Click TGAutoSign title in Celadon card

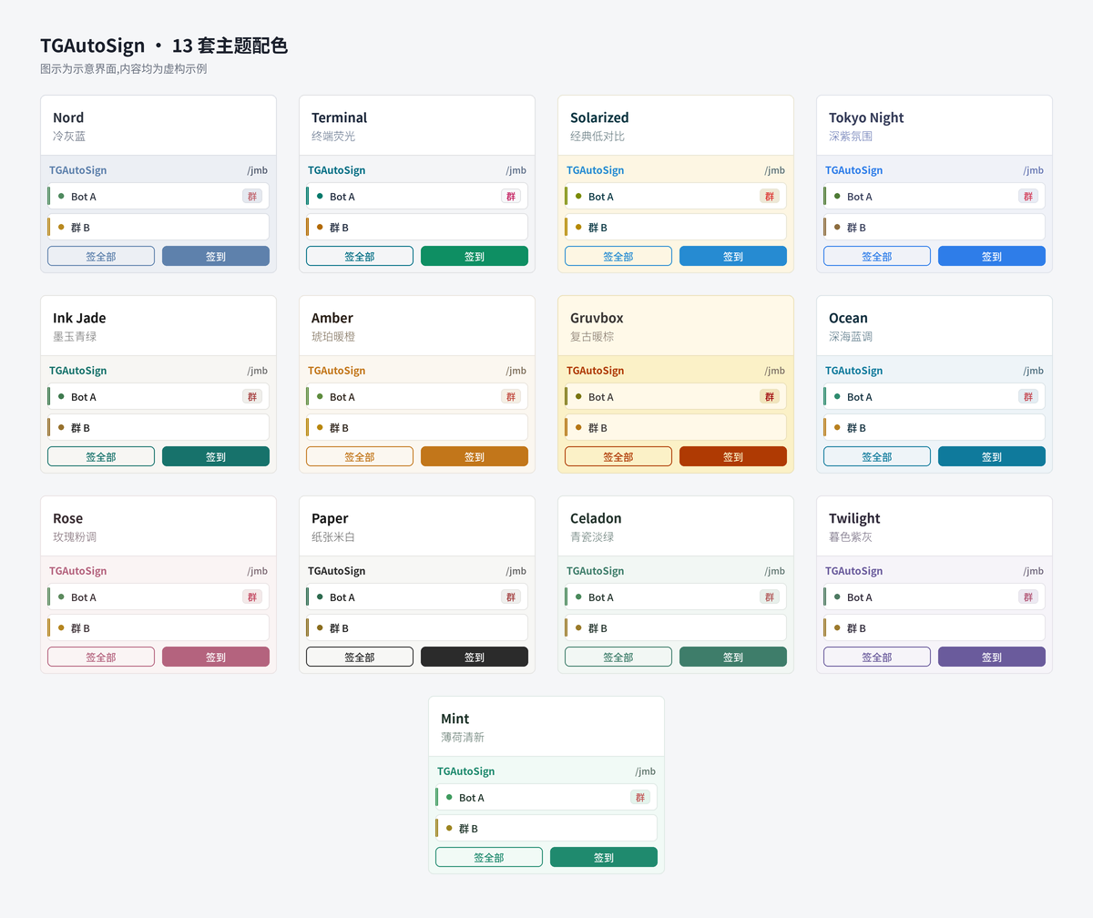(596, 571)
